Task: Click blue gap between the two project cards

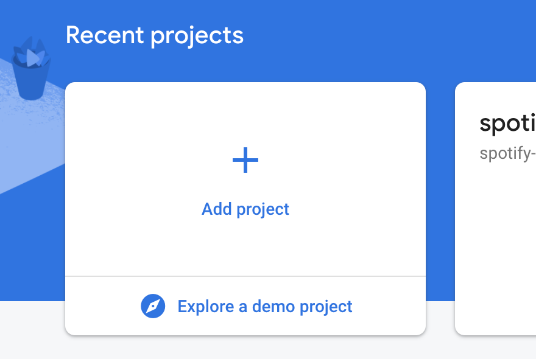Action: click(440, 183)
